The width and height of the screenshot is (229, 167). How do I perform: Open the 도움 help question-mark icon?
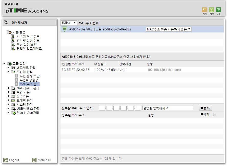[x=218, y=10]
